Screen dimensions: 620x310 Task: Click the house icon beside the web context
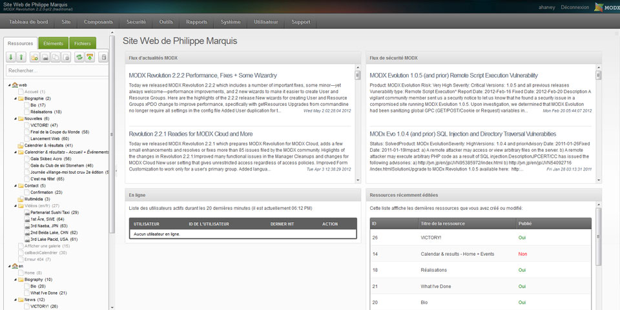tap(15, 85)
